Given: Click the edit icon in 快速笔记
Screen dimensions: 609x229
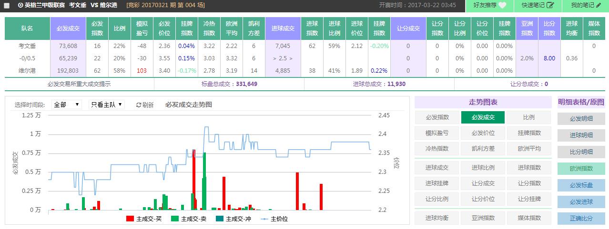Looking at the screenshot, I should pyautogui.click(x=550, y=5).
